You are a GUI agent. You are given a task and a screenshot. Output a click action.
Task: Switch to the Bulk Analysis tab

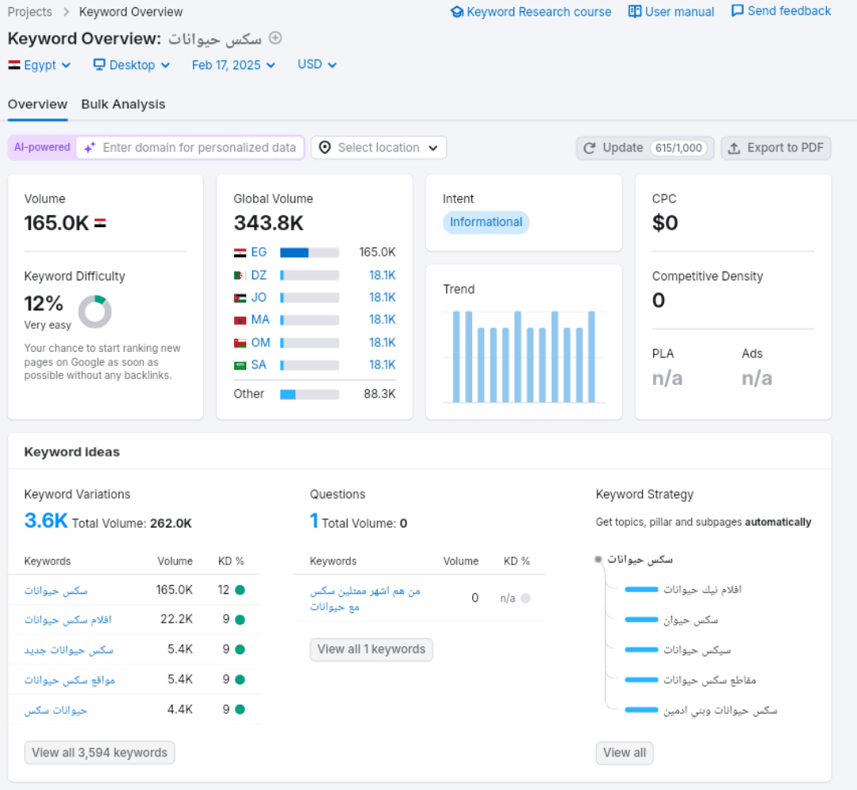(123, 105)
